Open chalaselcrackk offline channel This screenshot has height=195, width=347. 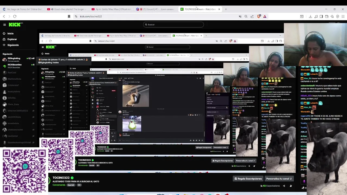pos(18,129)
